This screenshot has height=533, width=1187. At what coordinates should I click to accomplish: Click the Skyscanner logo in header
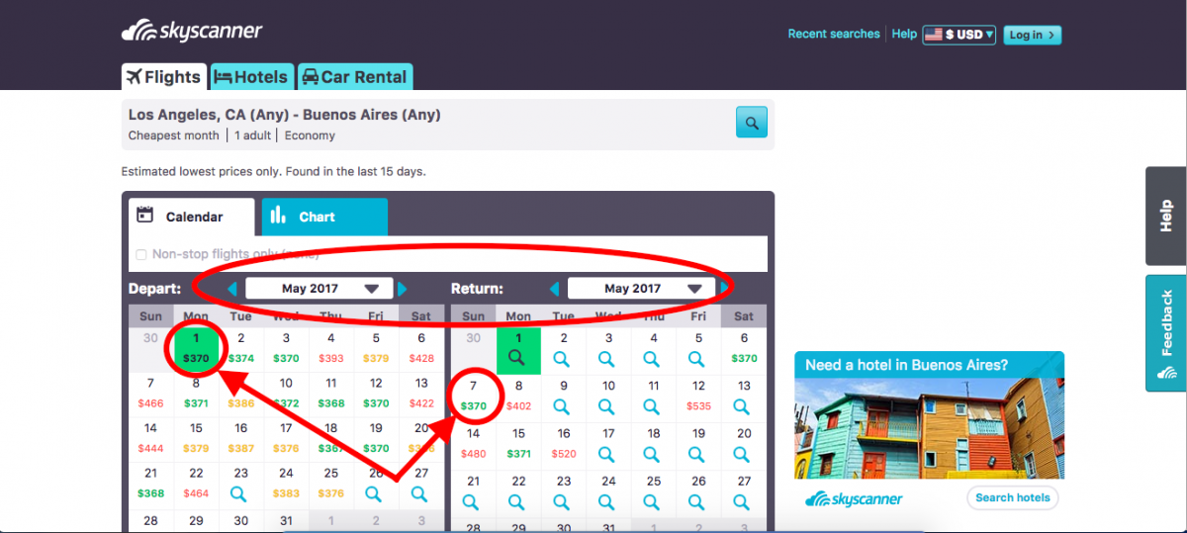(192, 32)
